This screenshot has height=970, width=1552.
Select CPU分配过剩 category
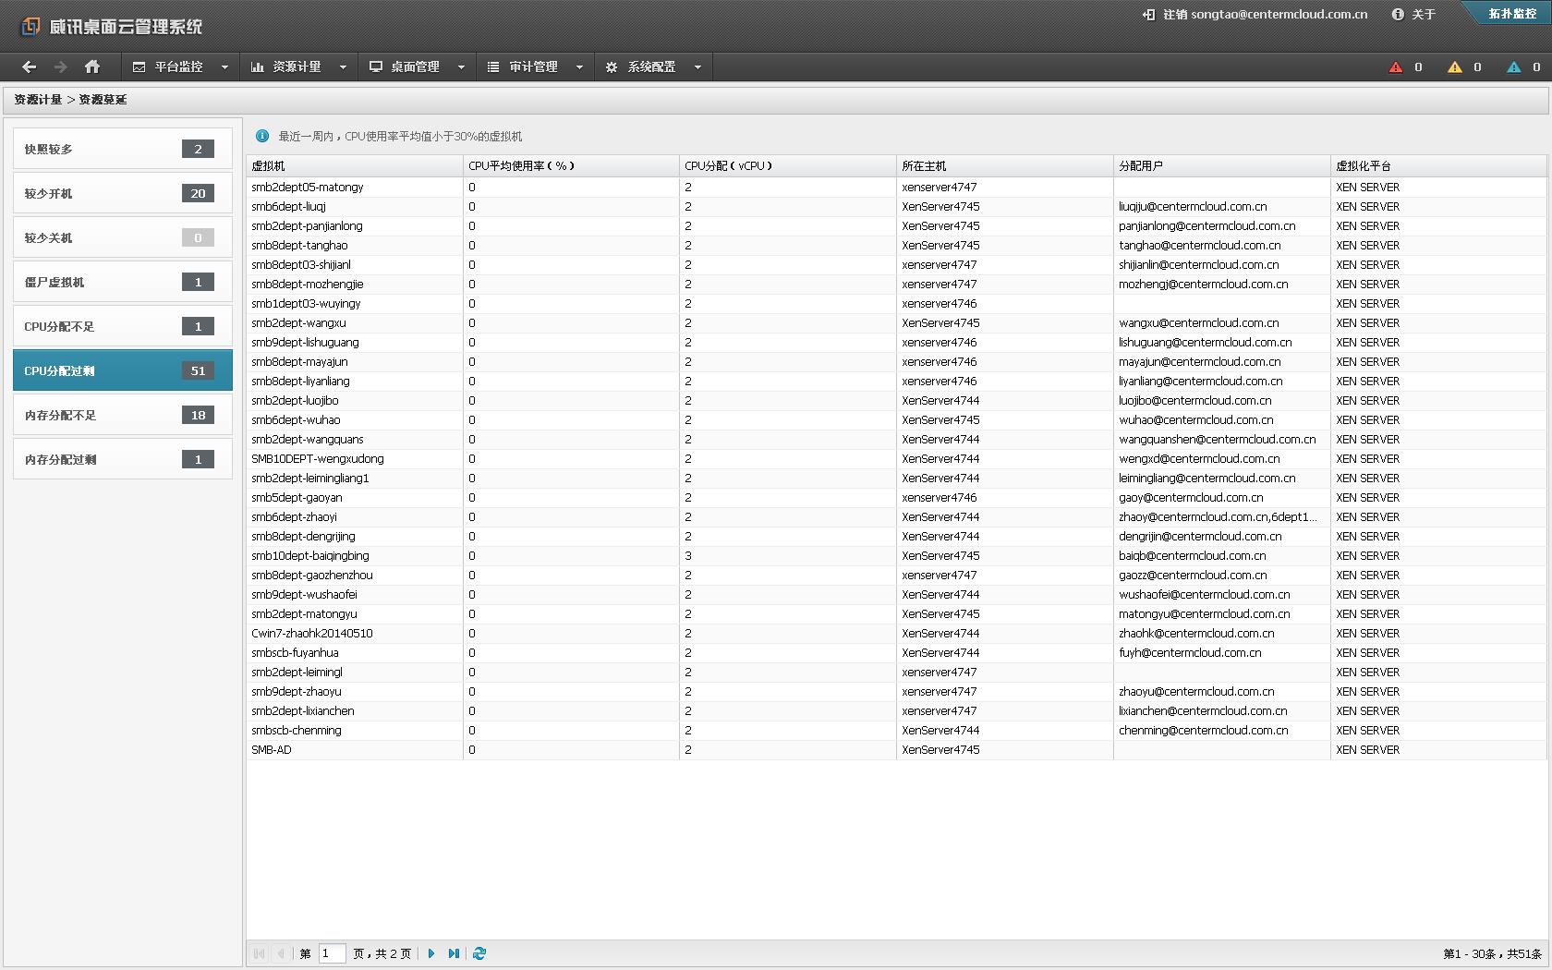(x=123, y=370)
